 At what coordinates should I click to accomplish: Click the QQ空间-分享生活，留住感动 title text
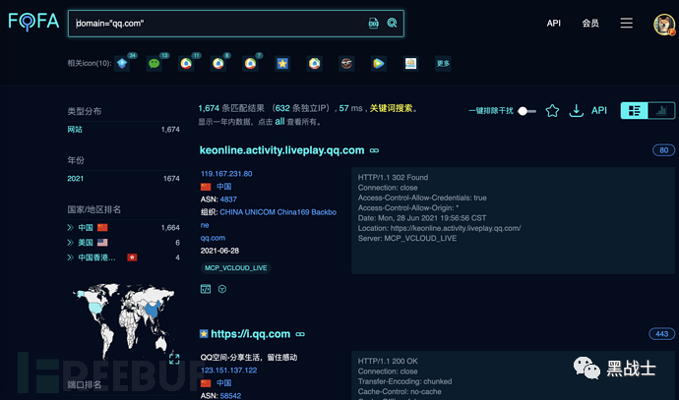[x=249, y=358]
